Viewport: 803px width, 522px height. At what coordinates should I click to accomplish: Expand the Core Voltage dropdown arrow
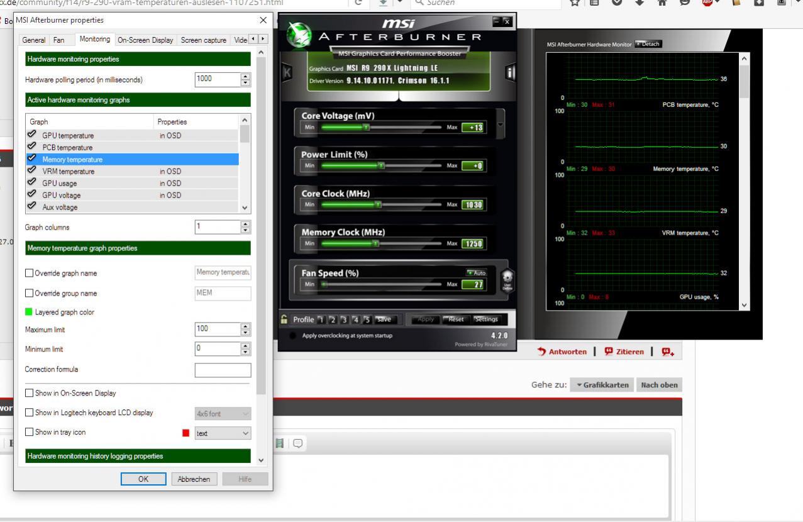tap(501, 123)
